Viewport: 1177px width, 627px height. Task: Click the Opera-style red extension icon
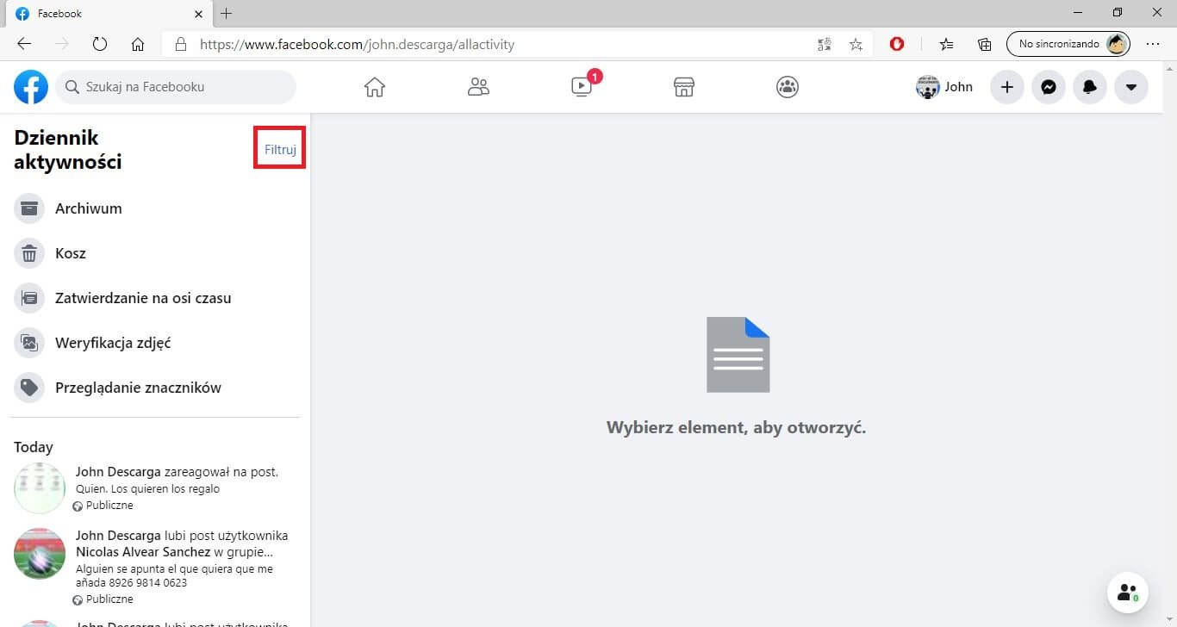click(896, 44)
